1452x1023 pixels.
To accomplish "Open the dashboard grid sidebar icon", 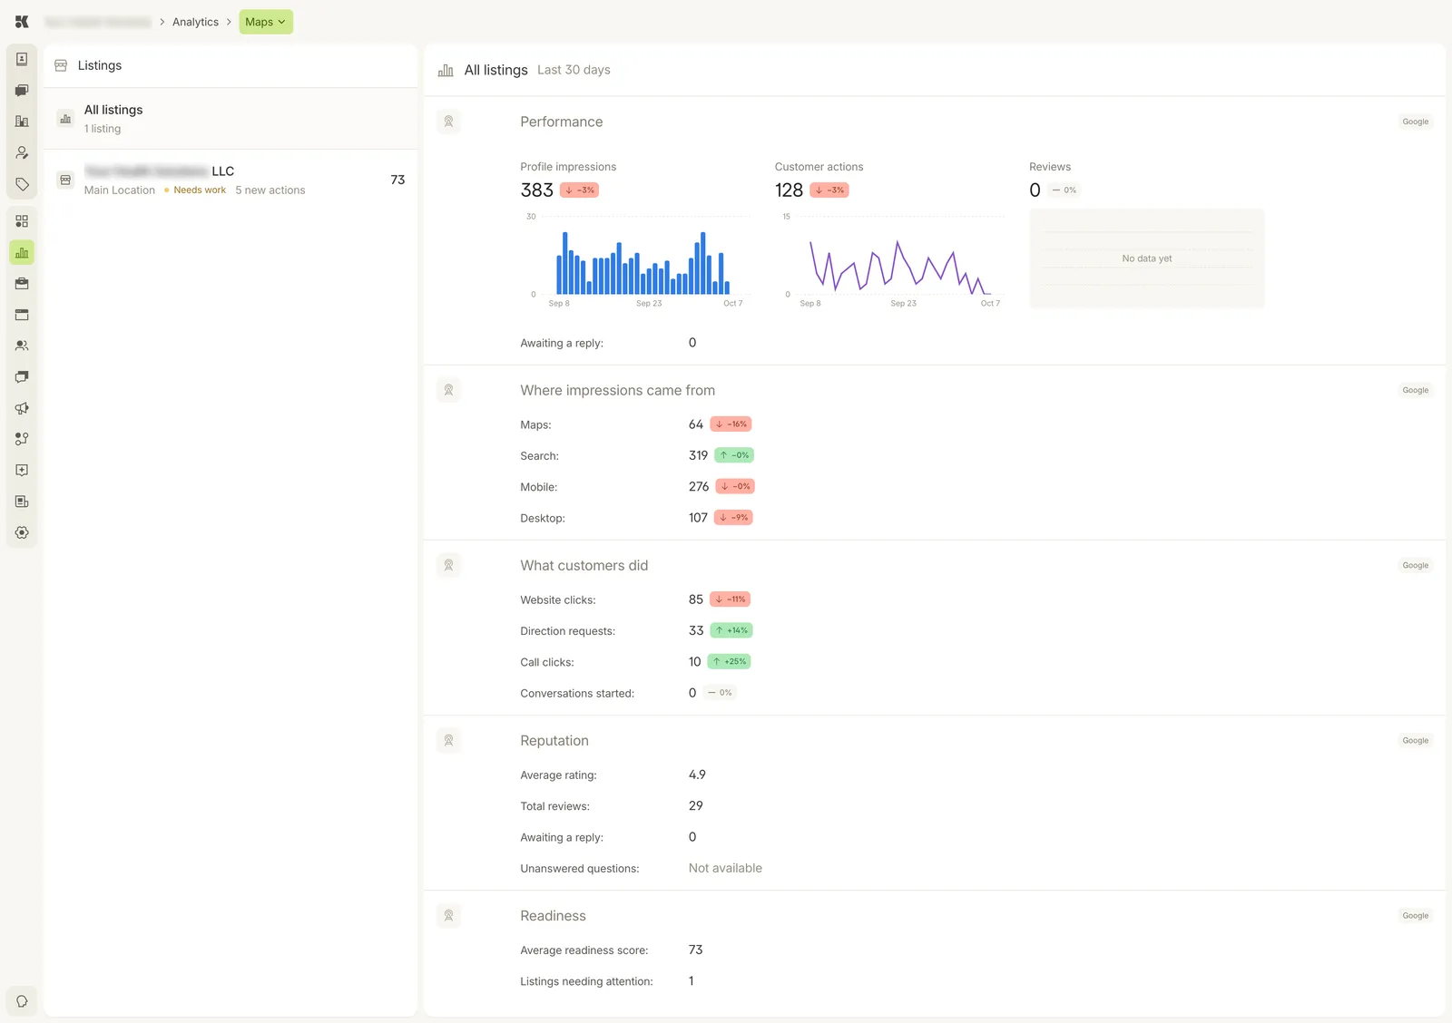I will pyautogui.click(x=22, y=221).
